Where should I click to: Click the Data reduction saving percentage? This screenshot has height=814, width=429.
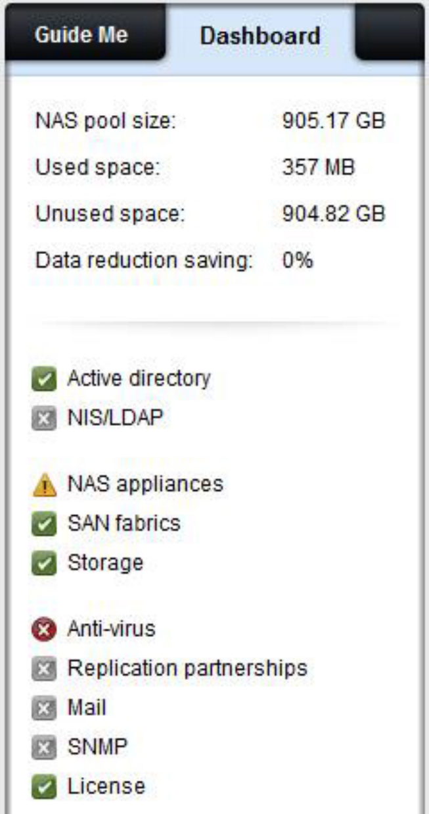point(298,261)
